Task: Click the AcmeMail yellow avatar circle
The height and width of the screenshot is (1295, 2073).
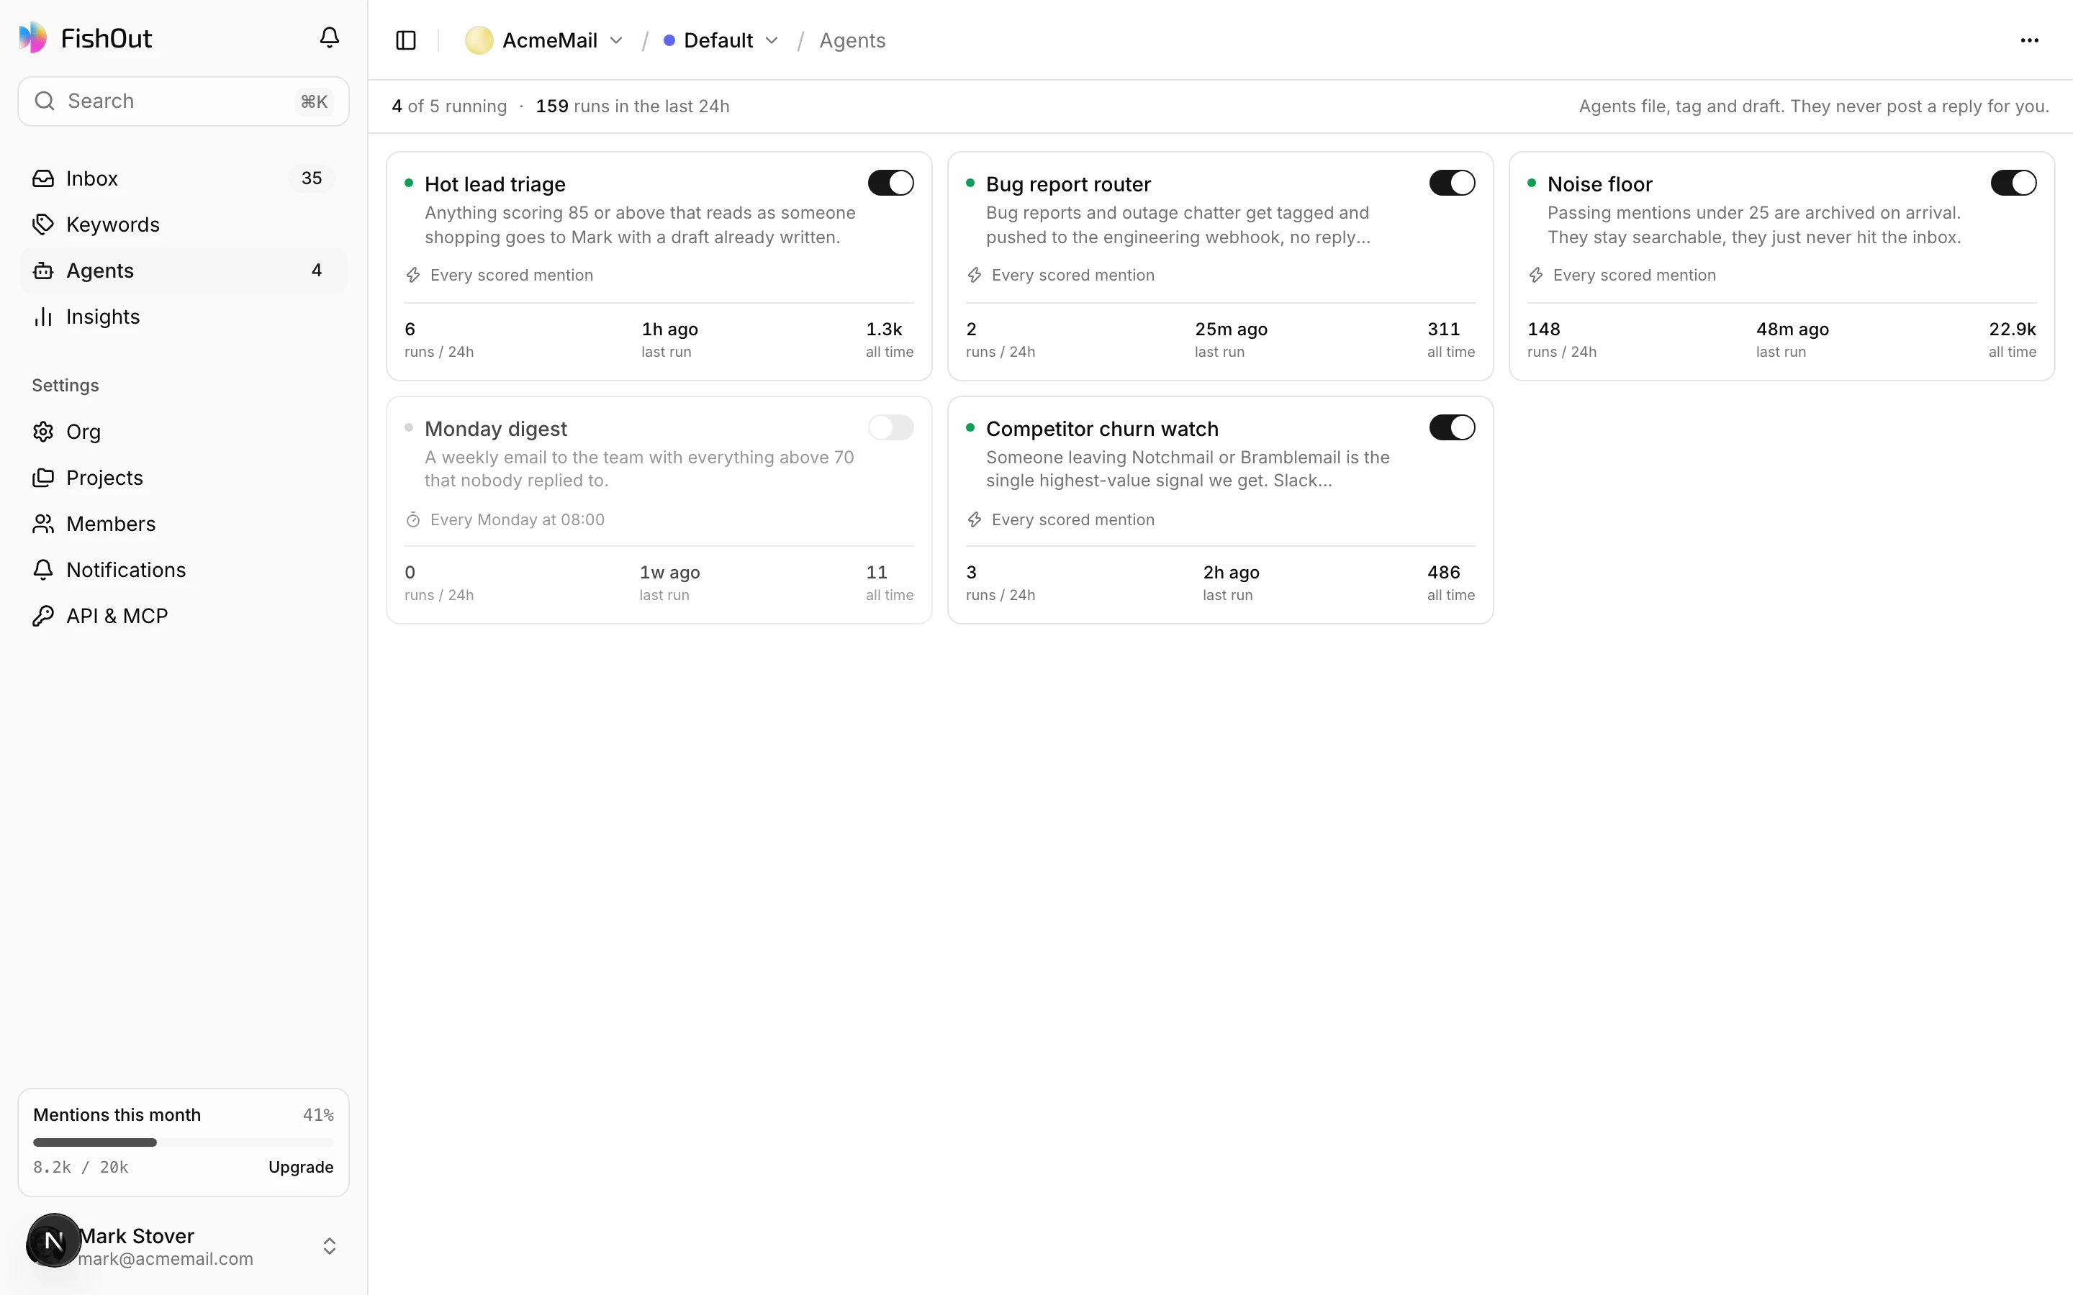Action: tap(479, 40)
